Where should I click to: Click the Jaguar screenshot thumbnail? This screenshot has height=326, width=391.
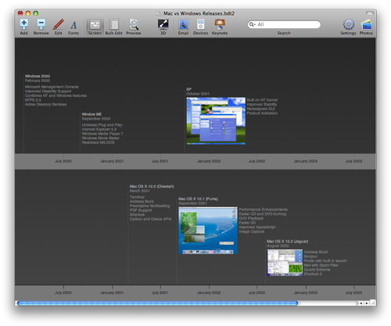pyautogui.click(x=285, y=263)
